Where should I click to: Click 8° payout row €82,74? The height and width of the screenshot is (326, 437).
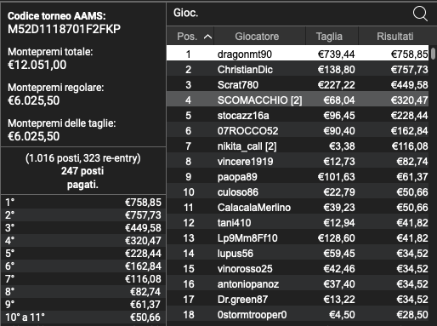tap(83, 292)
